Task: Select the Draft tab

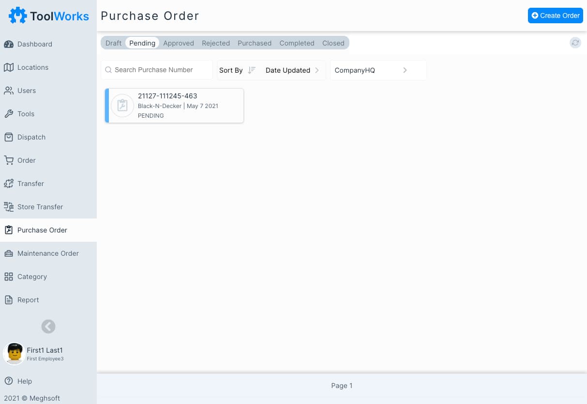Action: tap(113, 43)
